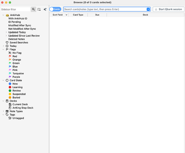Expand Updated Since Last Review

tap(6, 35)
